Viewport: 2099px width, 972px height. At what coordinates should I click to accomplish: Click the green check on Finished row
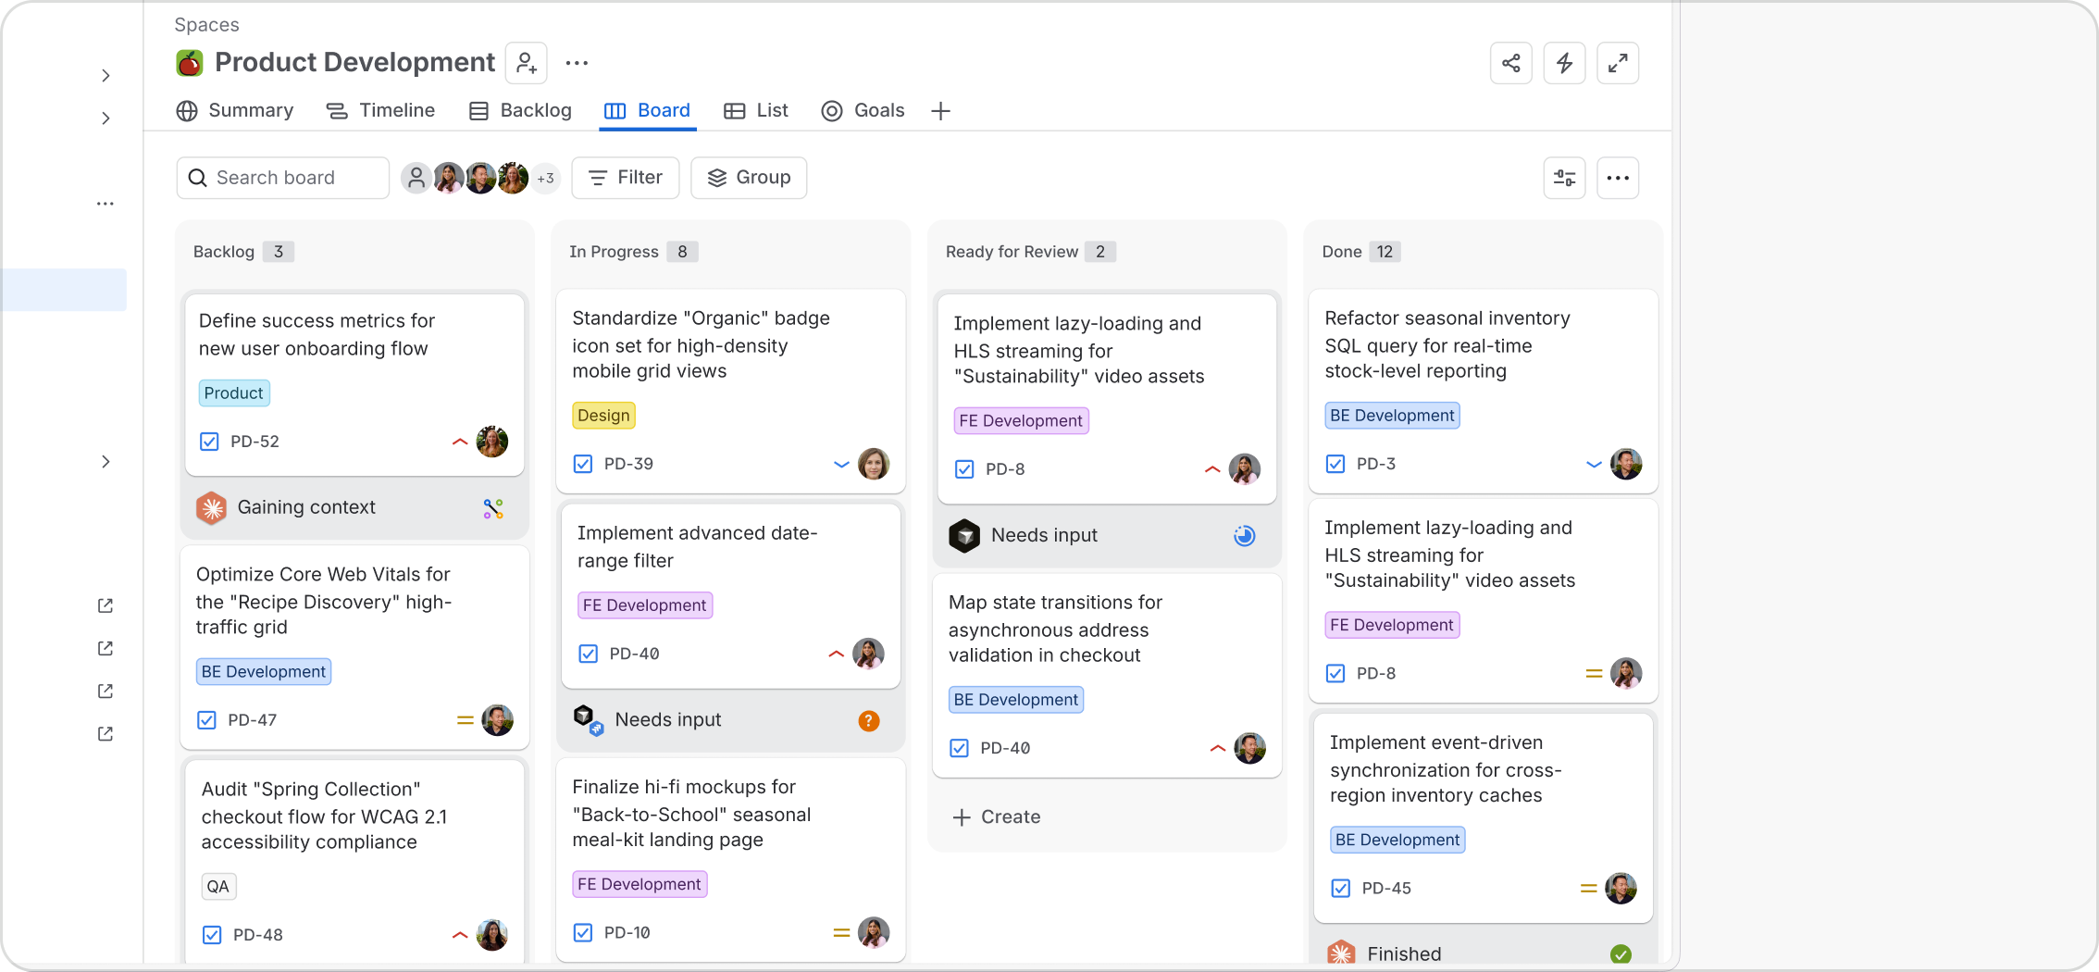coord(1621,954)
